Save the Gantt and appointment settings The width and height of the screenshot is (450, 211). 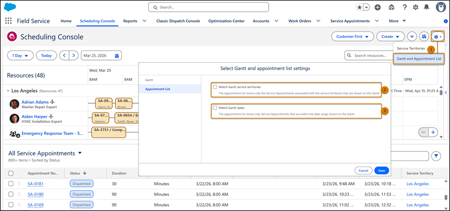[382, 171]
